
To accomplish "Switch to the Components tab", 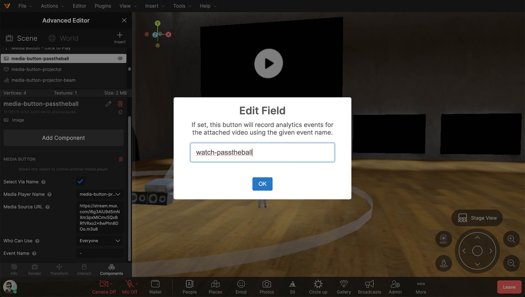I will [111, 270].
